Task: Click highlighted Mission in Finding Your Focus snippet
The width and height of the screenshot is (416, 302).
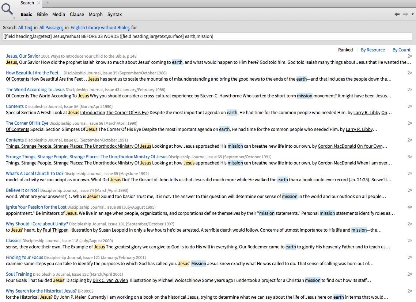Action: [x=199, y=264]
